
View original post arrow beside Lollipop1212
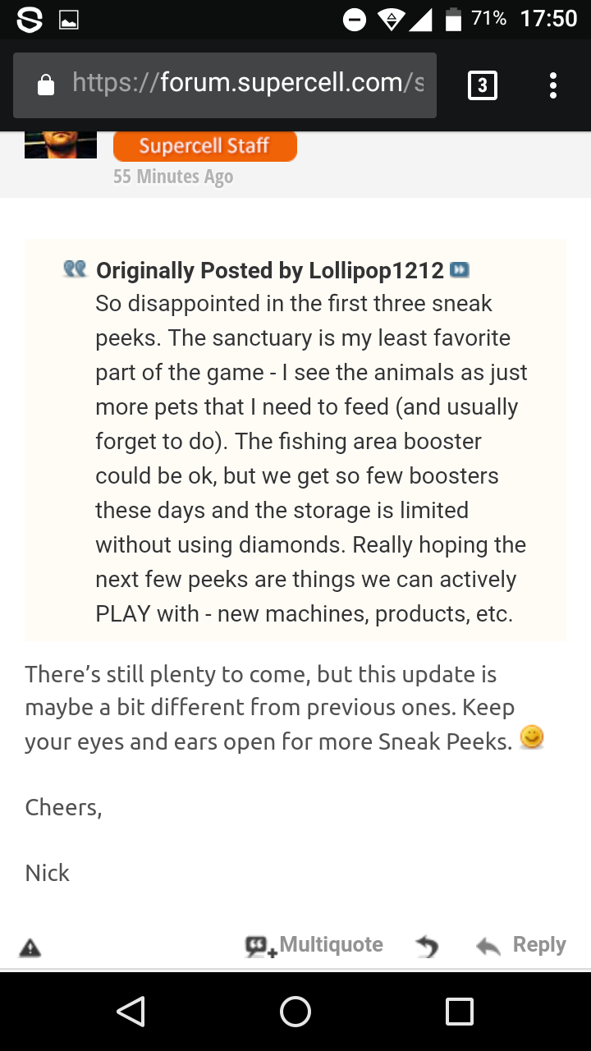point(460,270)
